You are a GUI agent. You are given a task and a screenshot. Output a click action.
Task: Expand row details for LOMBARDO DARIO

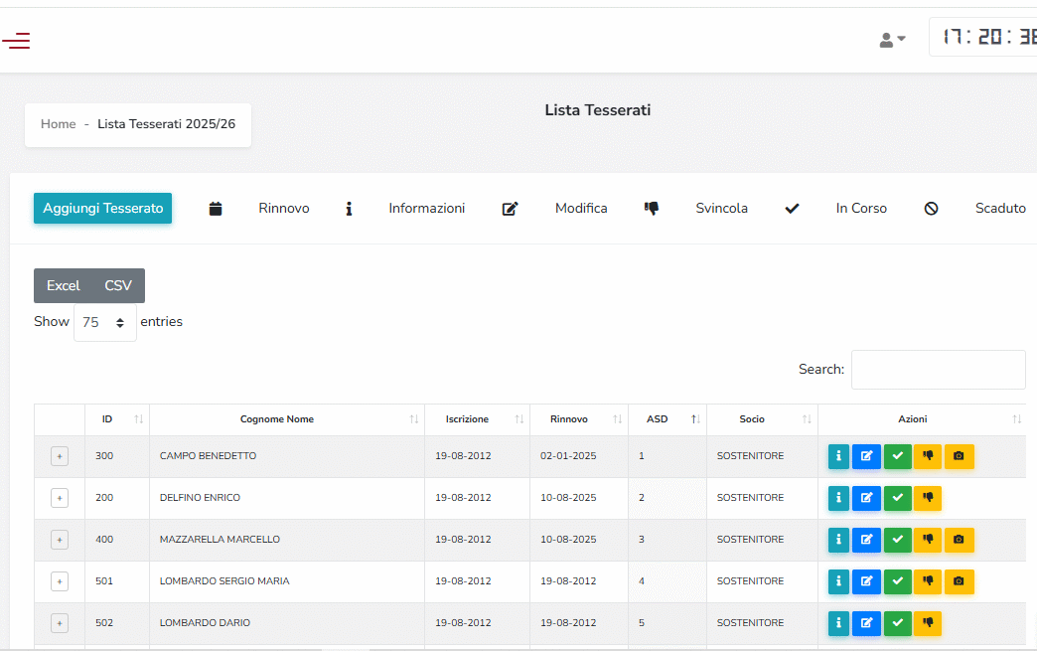60,623
